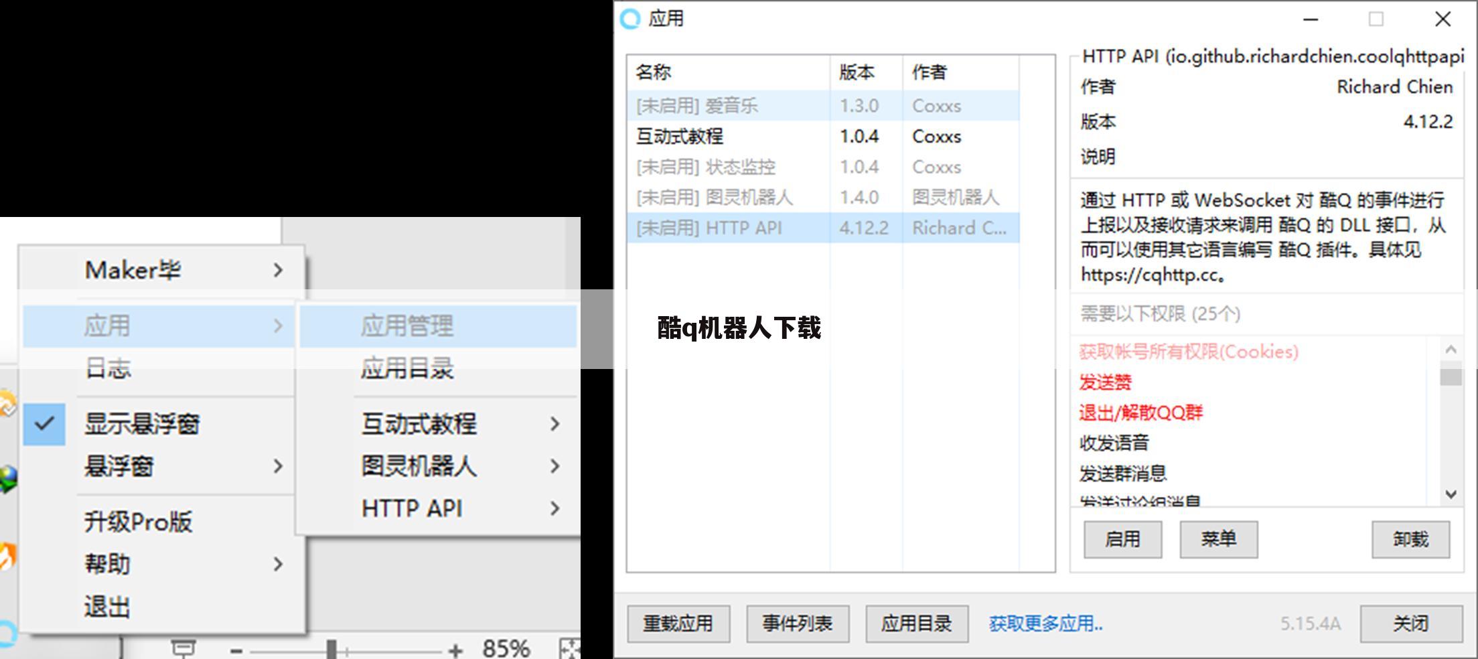Viewport: 1478px width, 659px height.
Task: Click the 事件列表 button
Action: [798, 624]
